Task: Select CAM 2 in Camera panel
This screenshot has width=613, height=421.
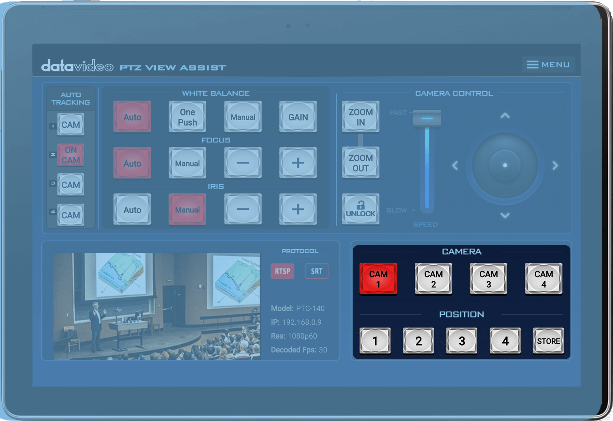Action: (433, 279)
